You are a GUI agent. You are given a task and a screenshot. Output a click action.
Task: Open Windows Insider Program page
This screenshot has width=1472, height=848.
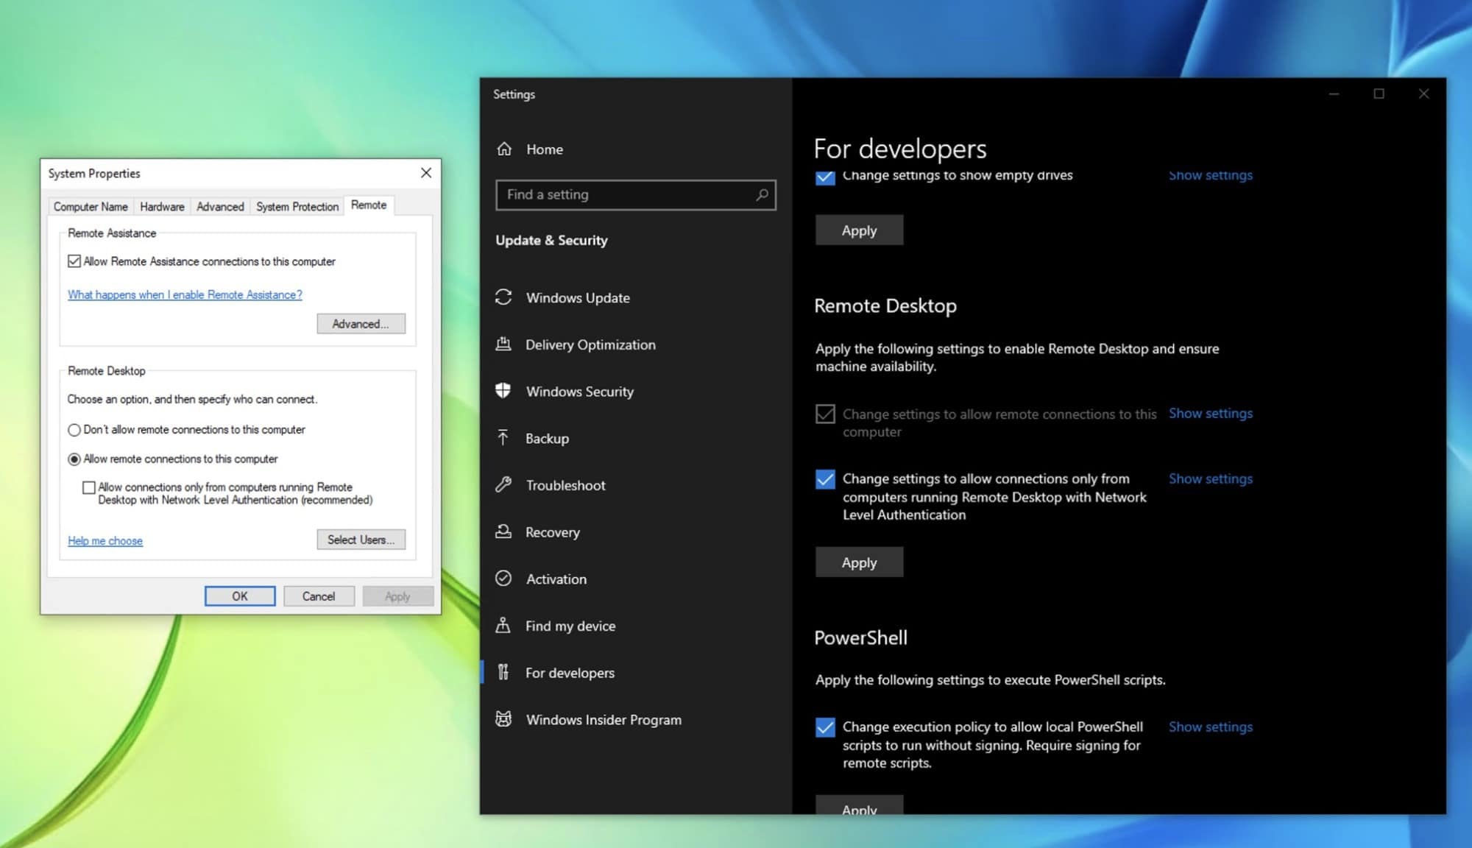pos(635,720)
